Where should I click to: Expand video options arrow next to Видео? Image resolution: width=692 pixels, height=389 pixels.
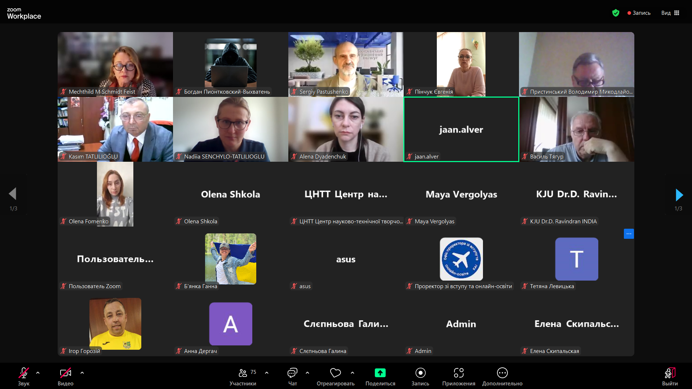(x=82, y=373)
